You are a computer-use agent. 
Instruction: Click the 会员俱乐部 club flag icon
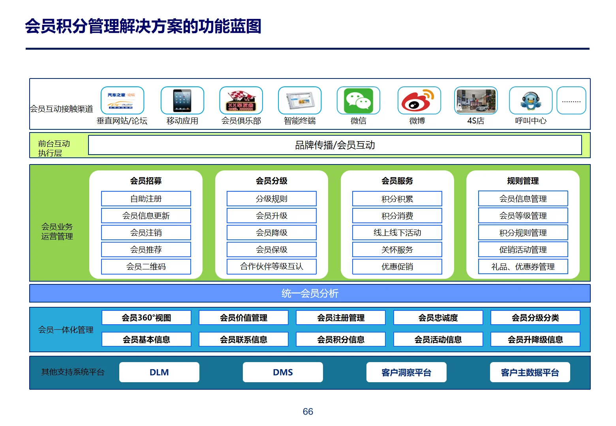coord(241,100)
